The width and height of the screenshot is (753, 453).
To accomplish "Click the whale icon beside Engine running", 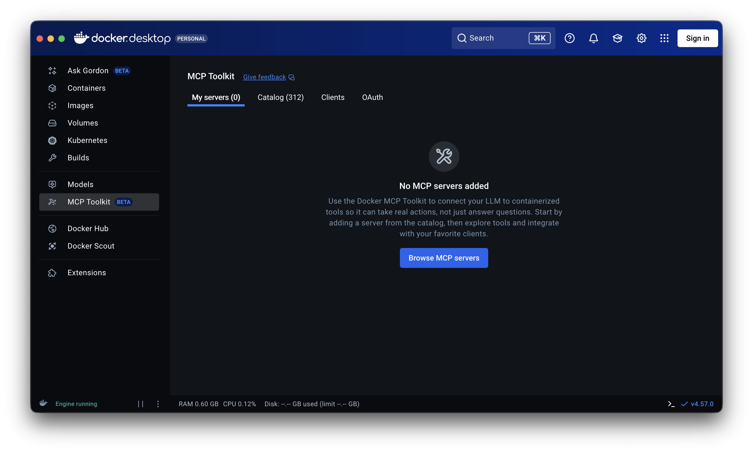I will [43, 403].
